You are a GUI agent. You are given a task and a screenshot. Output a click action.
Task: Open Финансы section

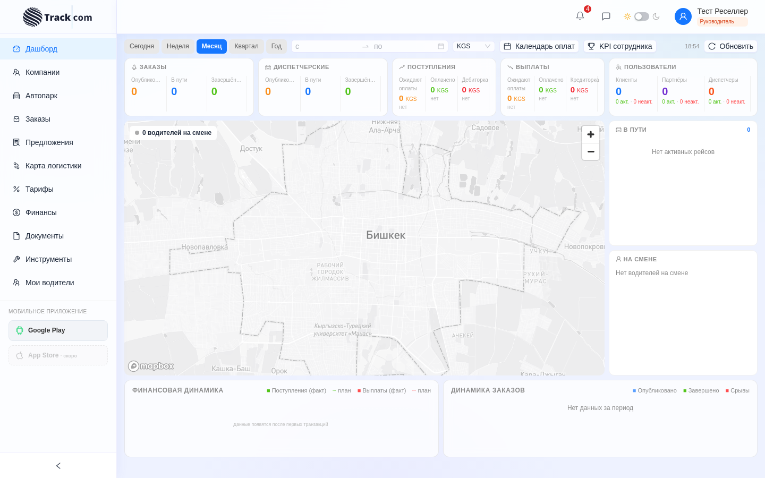(x=58, y=212)
